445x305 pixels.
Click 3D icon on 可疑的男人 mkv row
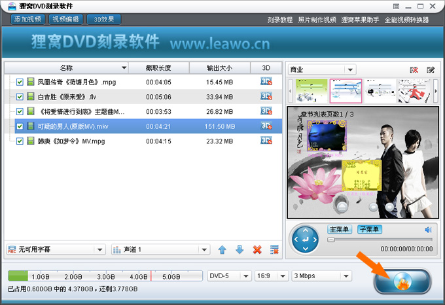tap(266, 126)
